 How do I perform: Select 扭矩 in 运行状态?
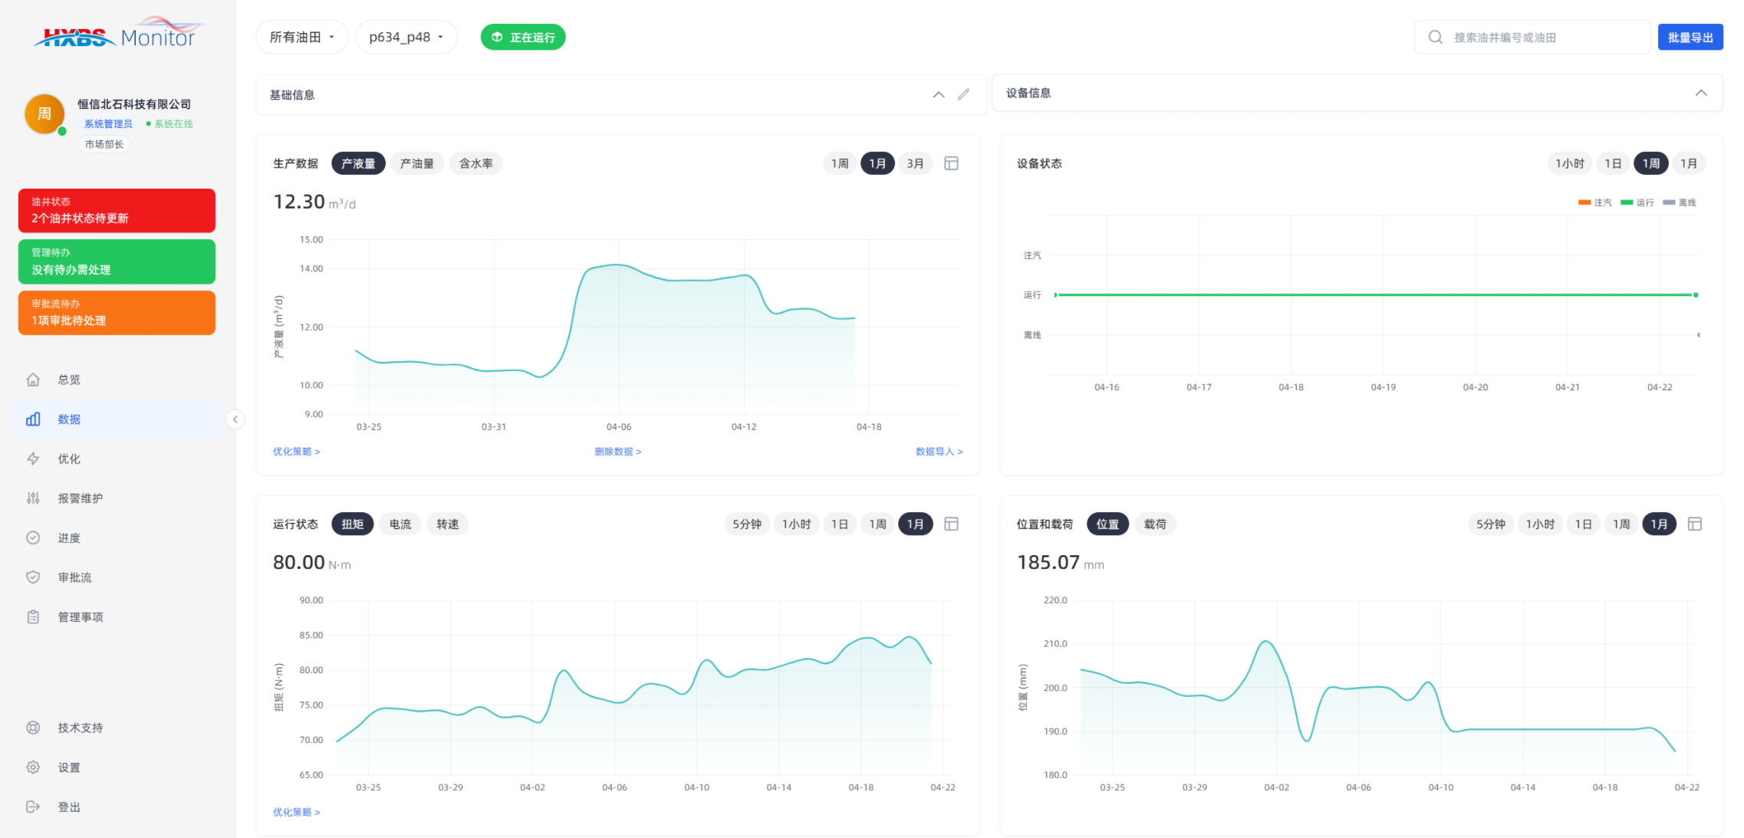353,524
